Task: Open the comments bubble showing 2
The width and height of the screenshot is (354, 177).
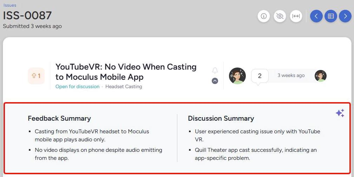Action: coord(260,76)
